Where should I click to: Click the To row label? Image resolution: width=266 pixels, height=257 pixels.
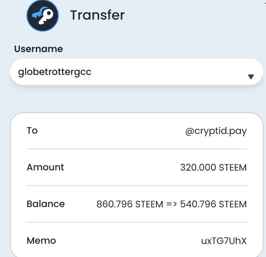[32, 131]
